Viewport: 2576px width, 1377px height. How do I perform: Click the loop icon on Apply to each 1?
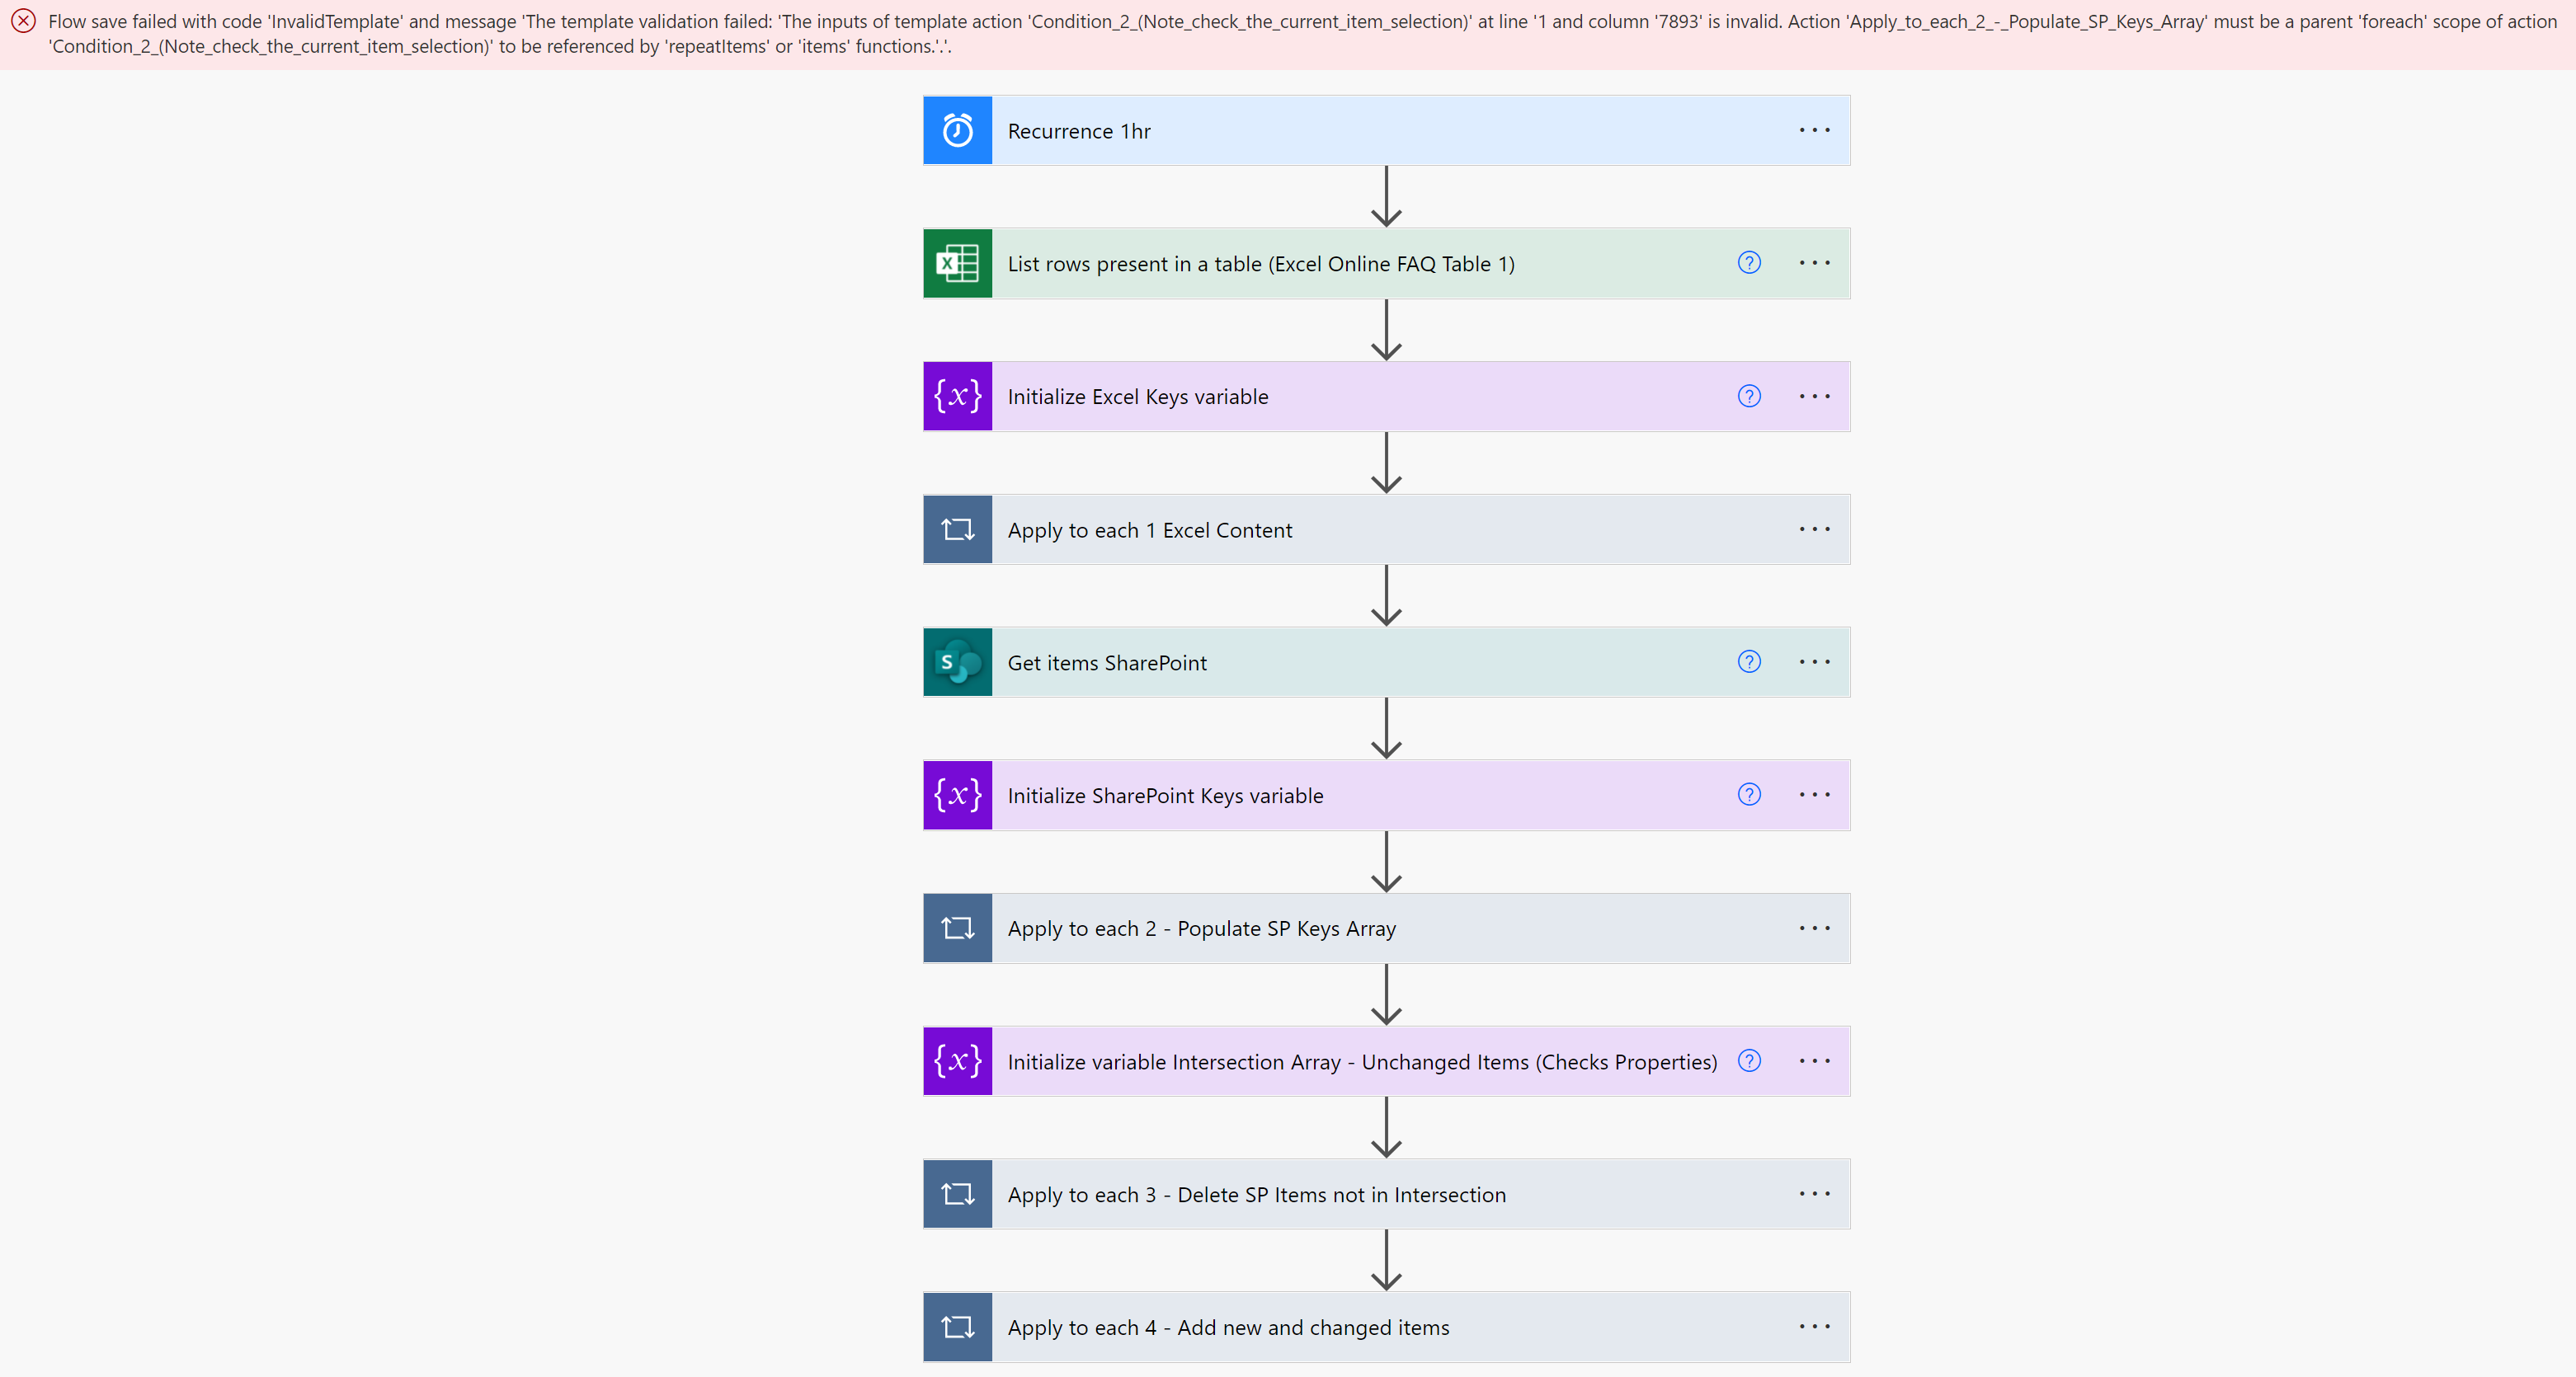point(957,530)
